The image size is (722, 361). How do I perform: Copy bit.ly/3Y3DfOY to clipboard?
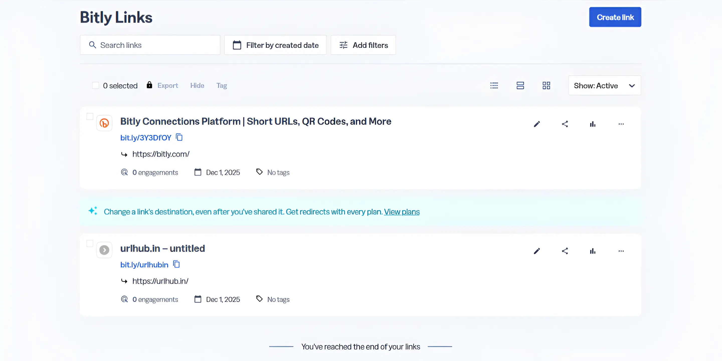179,137
